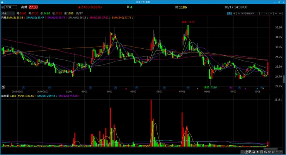This screenshot has width=286, height=155.
Task: Click the 月 circle marker right of 03/01
Action: coord(90,88)
